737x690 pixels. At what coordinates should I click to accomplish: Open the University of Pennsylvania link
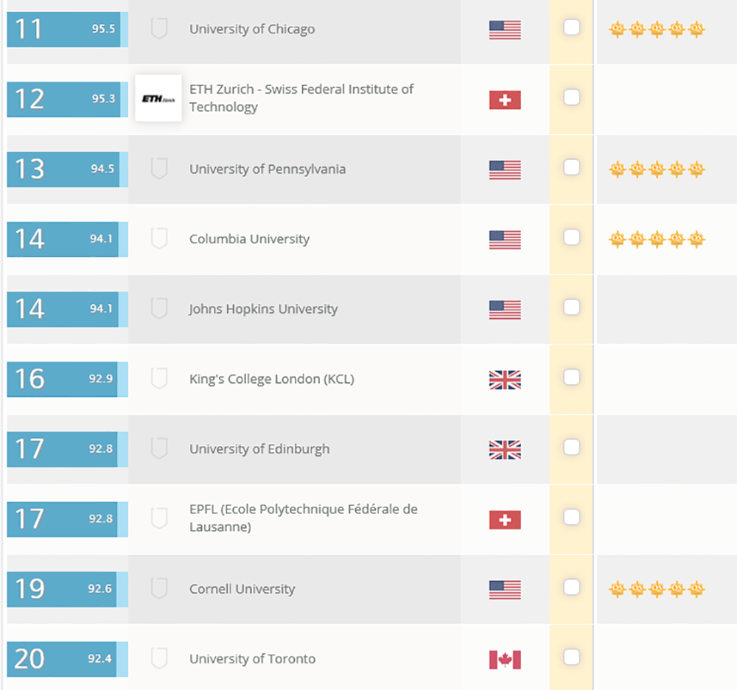(x=268, y=169)
